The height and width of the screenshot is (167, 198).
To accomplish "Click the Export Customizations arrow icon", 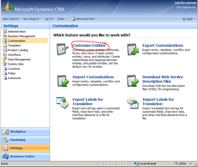I will pyautogui.click(x=133, y=49).
